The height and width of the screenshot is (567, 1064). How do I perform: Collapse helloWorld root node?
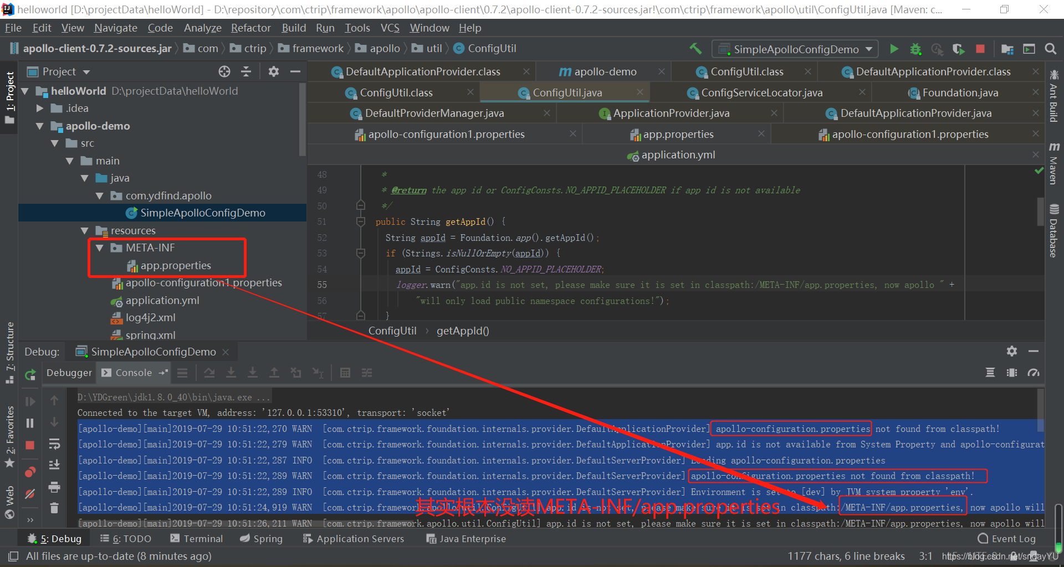coord(25,91)
